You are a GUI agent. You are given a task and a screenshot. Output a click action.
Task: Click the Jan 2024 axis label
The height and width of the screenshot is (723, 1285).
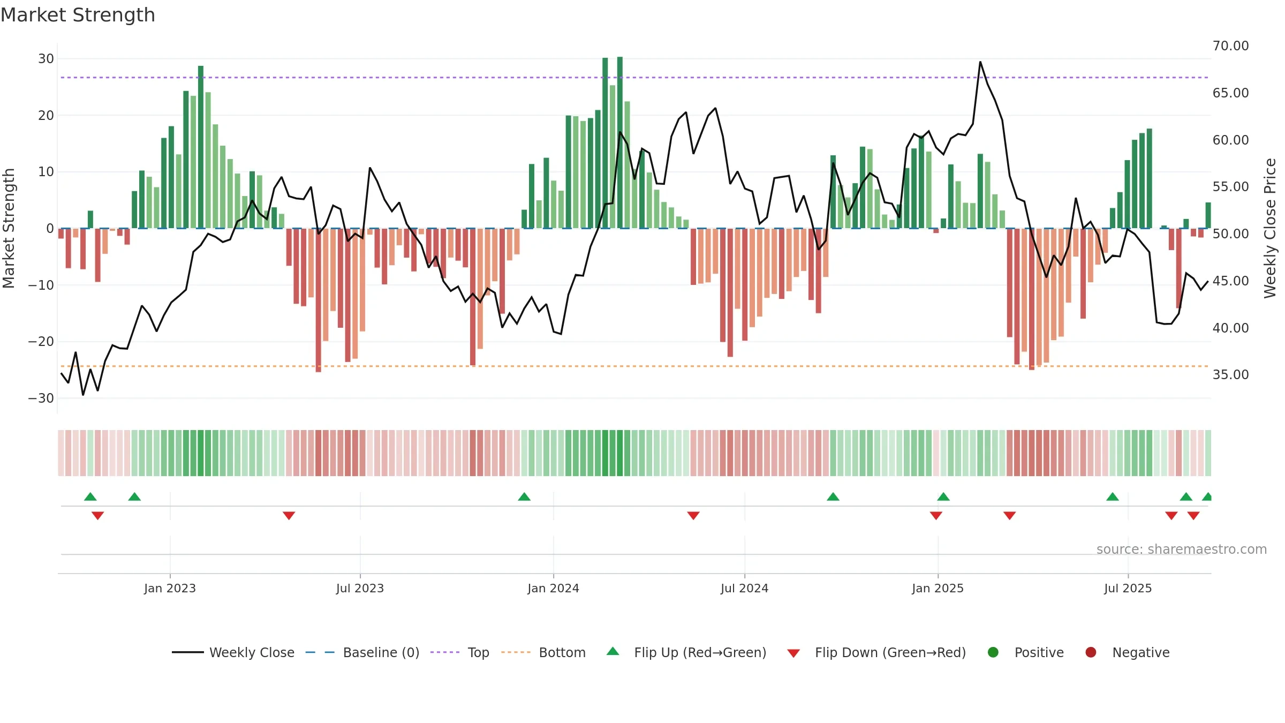pos(553,588)
